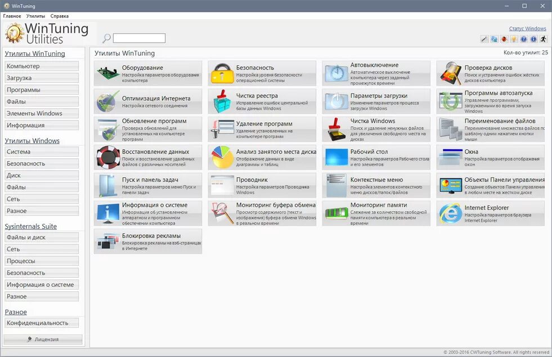This screenshot has height=357, width=552.
Task: Launch the Чистка реестра registry cleaner
Action: (x=262, y=101)
